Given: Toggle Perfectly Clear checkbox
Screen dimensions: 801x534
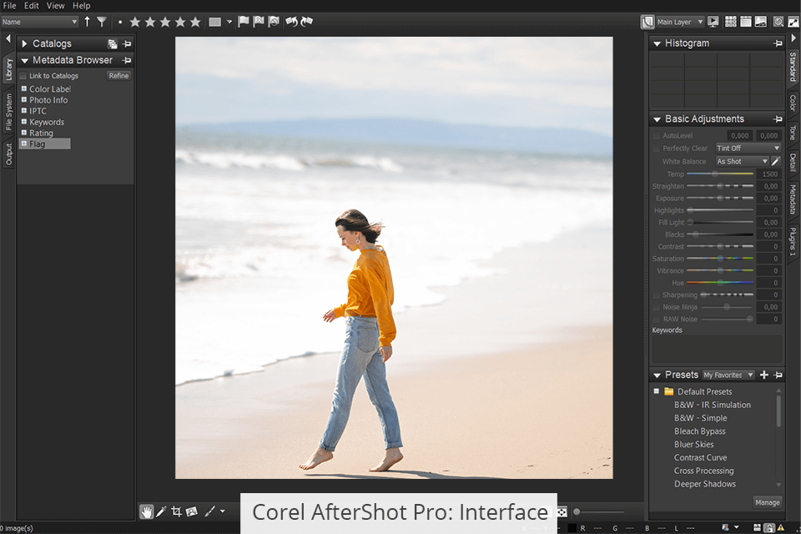Looking at the screenshot, I should (657, 149).
